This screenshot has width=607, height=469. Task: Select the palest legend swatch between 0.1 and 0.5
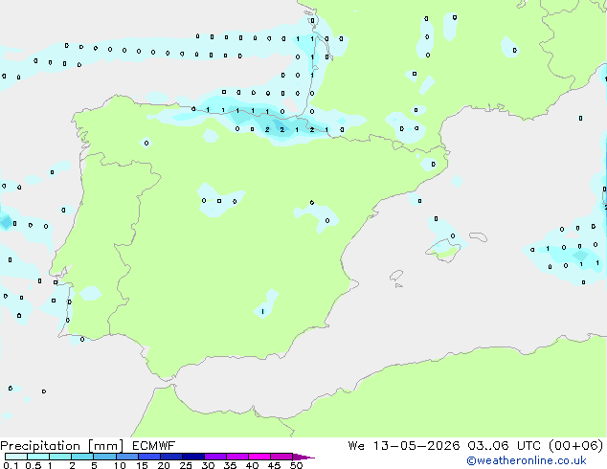pyautogui.click(x=16, y=457)
